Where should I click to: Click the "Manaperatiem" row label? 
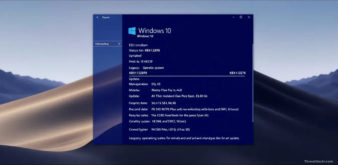pos(138,84)
